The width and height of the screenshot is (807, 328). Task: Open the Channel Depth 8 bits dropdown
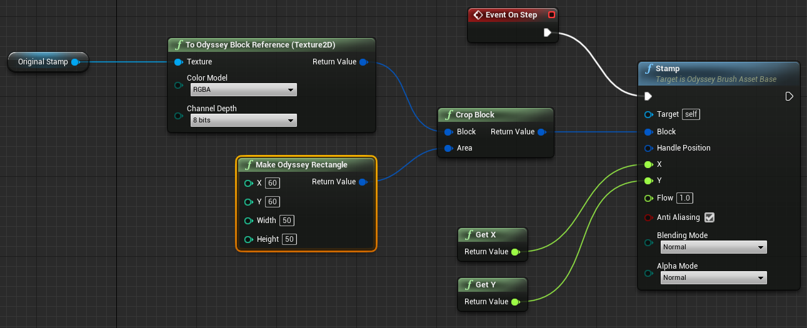pos(243,120)
